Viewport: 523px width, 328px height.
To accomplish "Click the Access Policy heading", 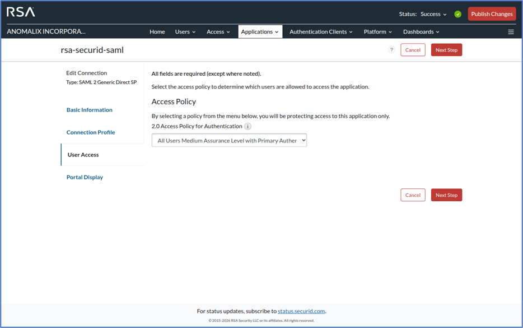I will click(174, 101).
